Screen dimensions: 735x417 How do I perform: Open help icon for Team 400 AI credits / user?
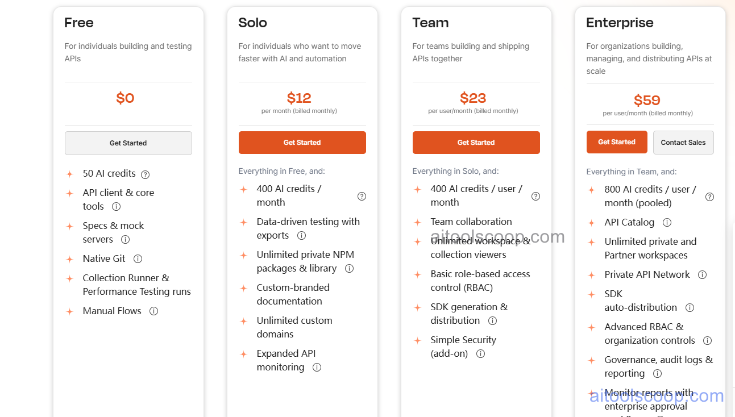click(x=535, y=196)
